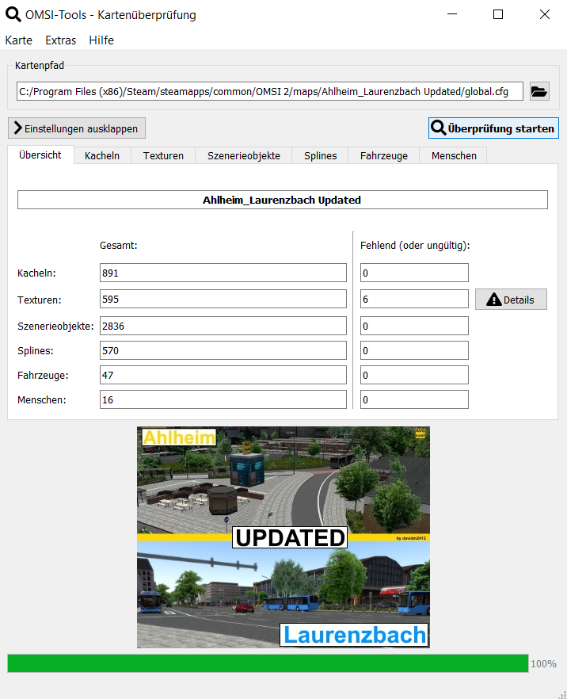Image resolution: width=567 pixels, height=699 pixels.
Task: Click the green progress bar
Action: pyautogui.click(x=268, y=663)
